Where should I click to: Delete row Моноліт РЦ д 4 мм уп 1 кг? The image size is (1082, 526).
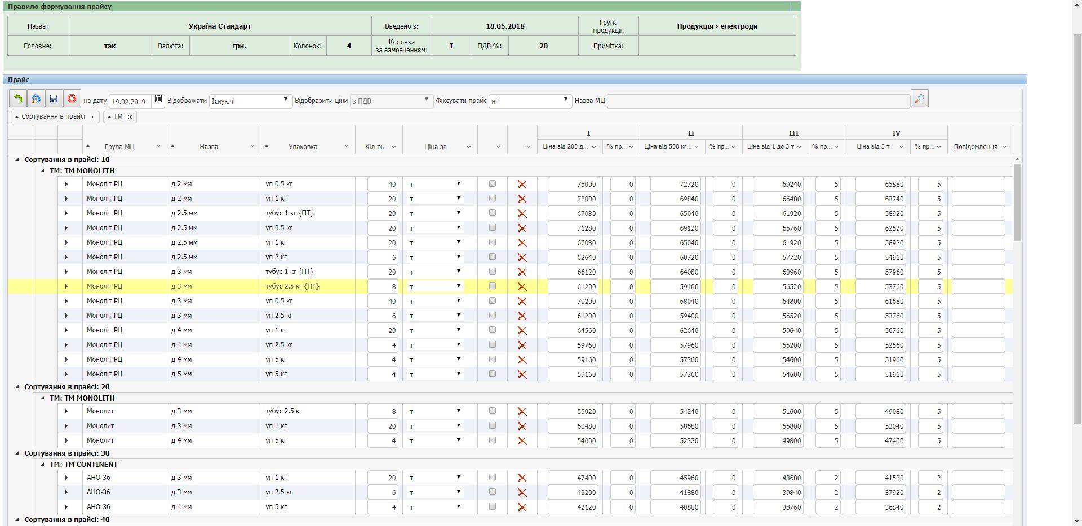(x=522, y=330)
